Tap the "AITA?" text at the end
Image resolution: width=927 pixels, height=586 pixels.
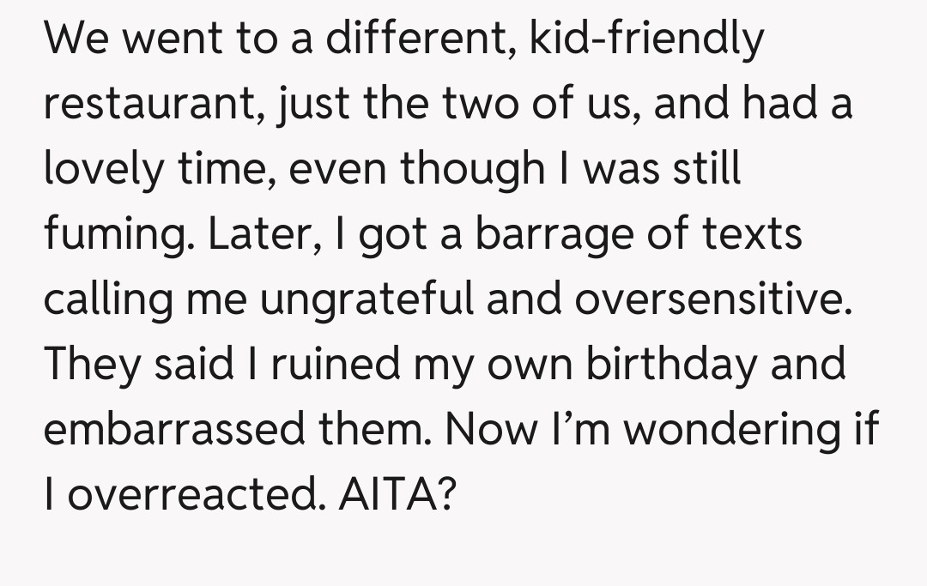click(x=396, y=492)
